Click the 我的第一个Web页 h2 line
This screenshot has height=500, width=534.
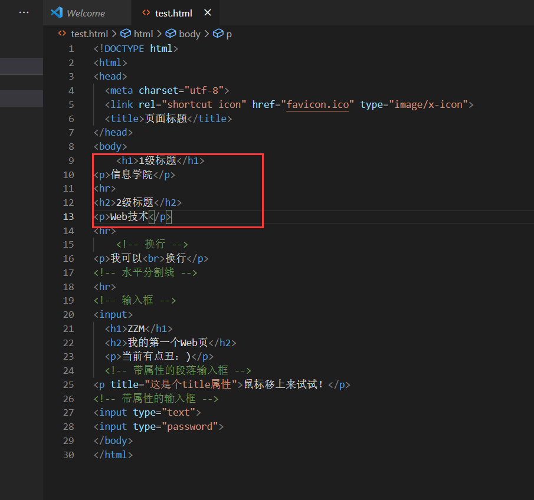coord(171,343)
